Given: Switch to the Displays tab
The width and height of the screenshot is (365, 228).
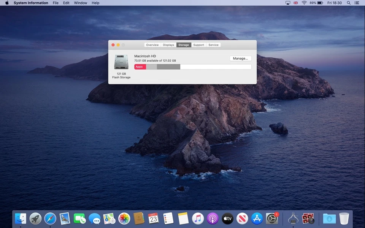Looking at the screenshot, I should coord(168,45).
